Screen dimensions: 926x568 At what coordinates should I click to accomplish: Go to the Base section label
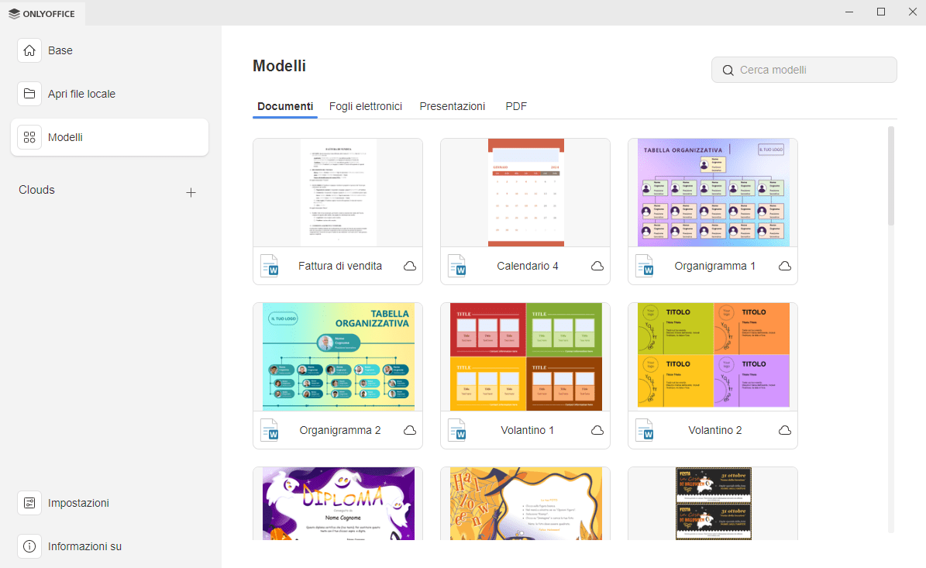(x=60, y=51)
